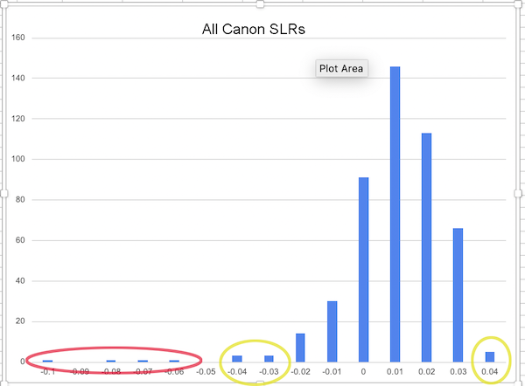Click the 80 vertical axis label

(x=19, y=200)
